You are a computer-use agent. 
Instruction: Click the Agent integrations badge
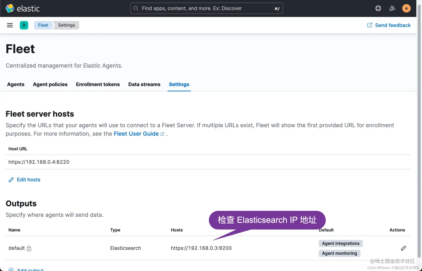[x=341, y=243]
